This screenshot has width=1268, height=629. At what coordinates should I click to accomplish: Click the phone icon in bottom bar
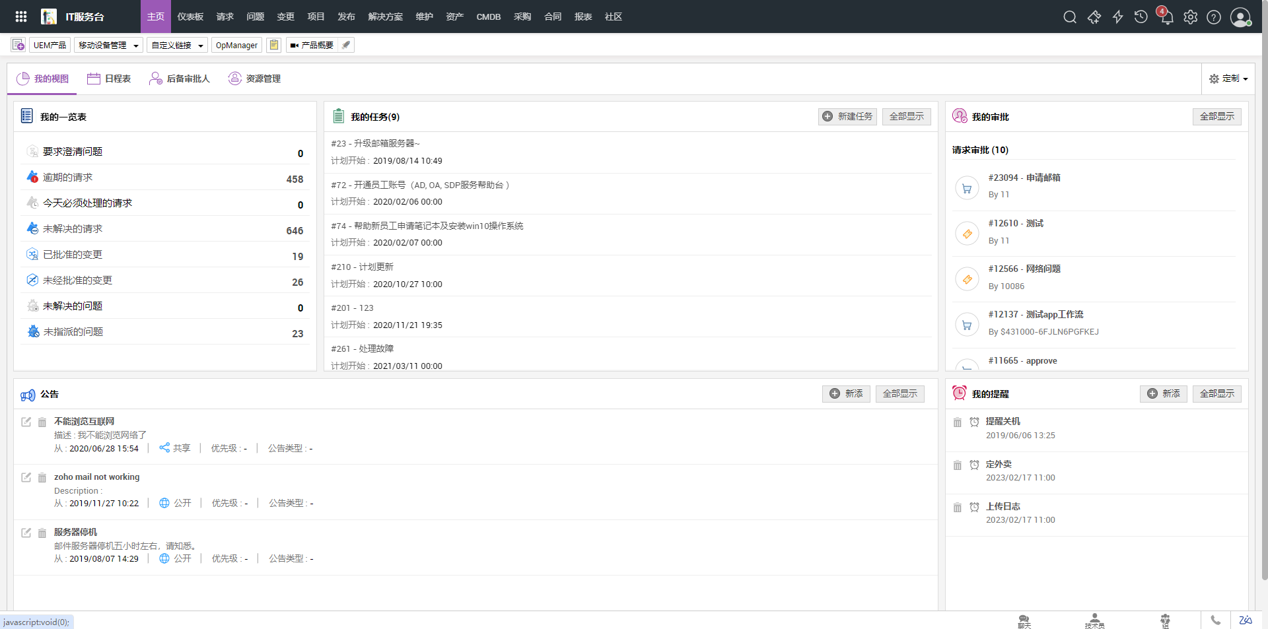pyautogui.click(x=1215, y=620)
